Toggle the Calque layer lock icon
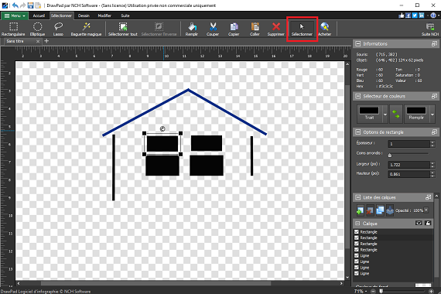441x294 pixels. [x=428, y=223]
